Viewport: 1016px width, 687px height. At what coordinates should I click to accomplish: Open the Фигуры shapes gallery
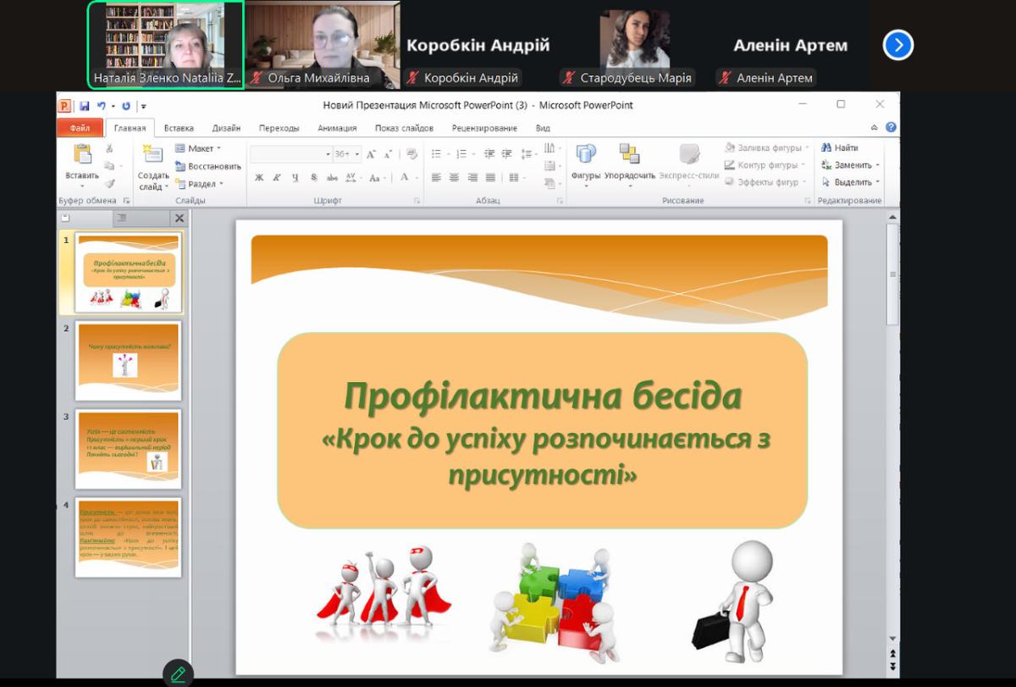(585, 155)
